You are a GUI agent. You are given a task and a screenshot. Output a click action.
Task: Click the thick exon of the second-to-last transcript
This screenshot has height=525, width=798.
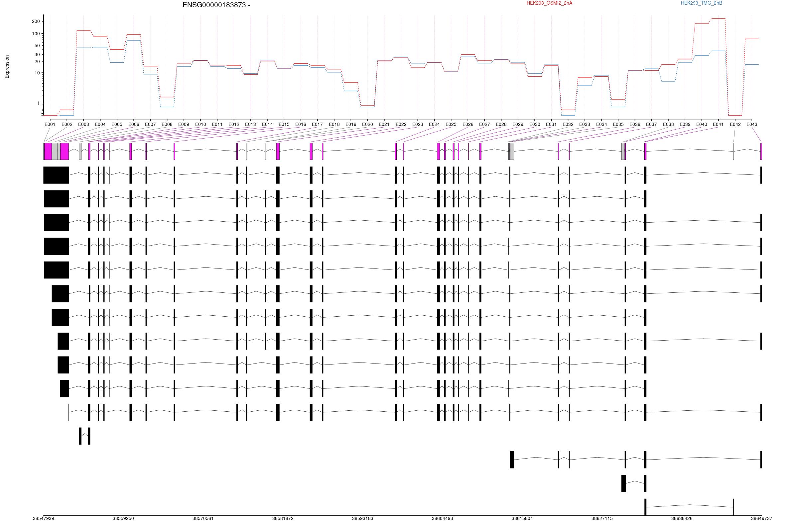coord(623,484)
